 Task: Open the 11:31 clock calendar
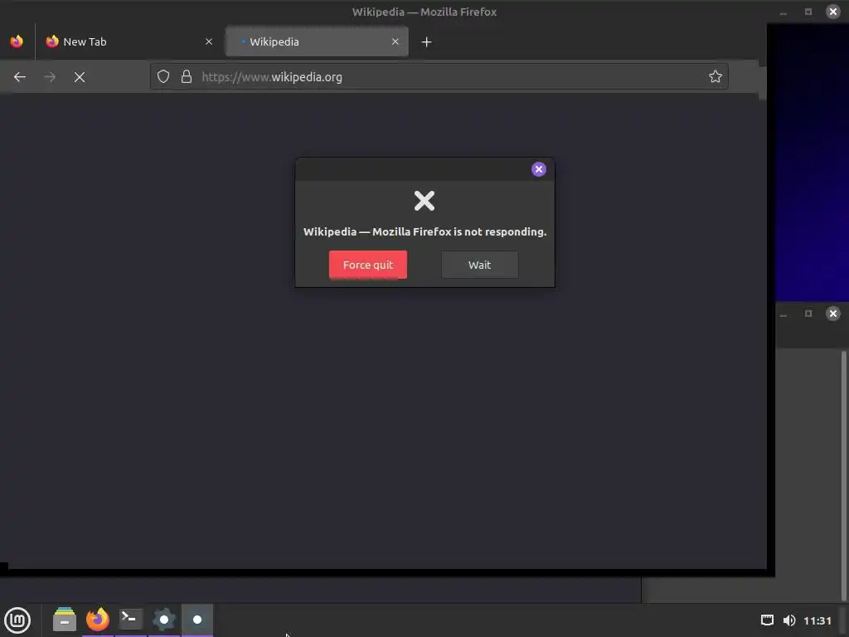(x=817, y=620)
